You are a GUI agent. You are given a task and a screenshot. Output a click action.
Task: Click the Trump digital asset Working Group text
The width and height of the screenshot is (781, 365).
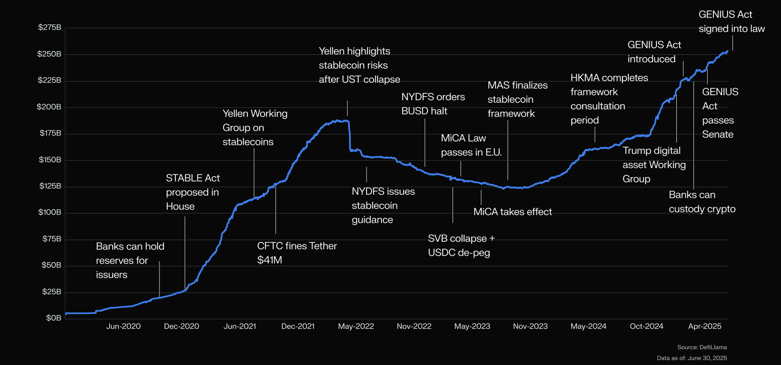(x=654, y=165)
